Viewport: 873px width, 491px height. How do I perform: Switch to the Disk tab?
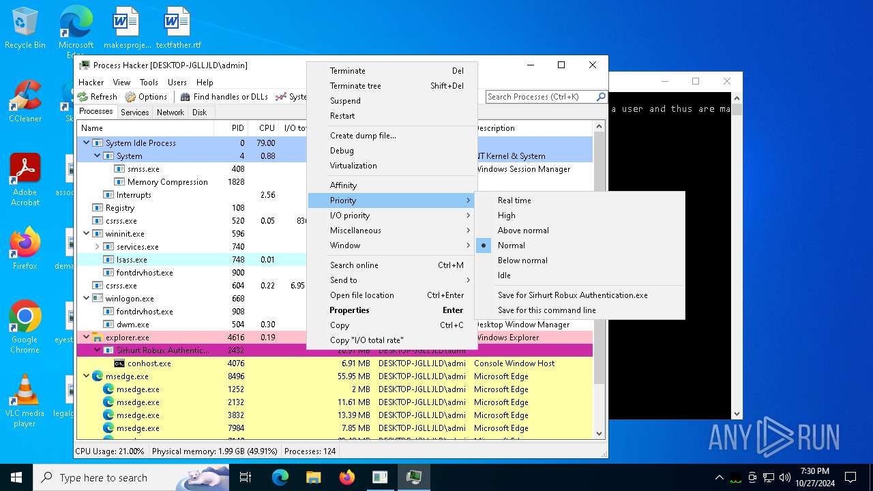[200, 113]
